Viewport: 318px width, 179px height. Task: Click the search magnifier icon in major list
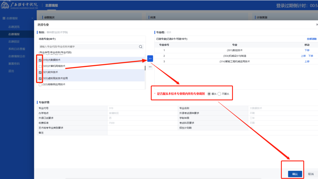point(140,46)
